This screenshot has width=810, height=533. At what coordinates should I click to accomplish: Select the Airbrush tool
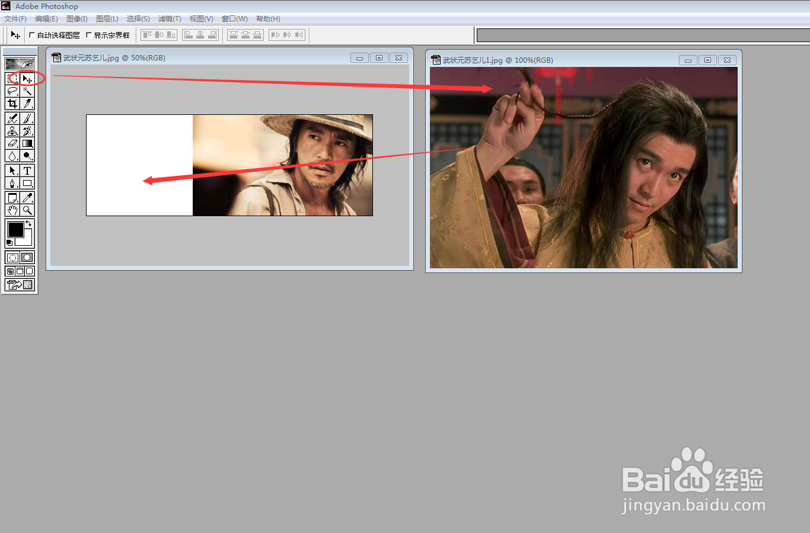pyautogui.click(x=12, y=118)
